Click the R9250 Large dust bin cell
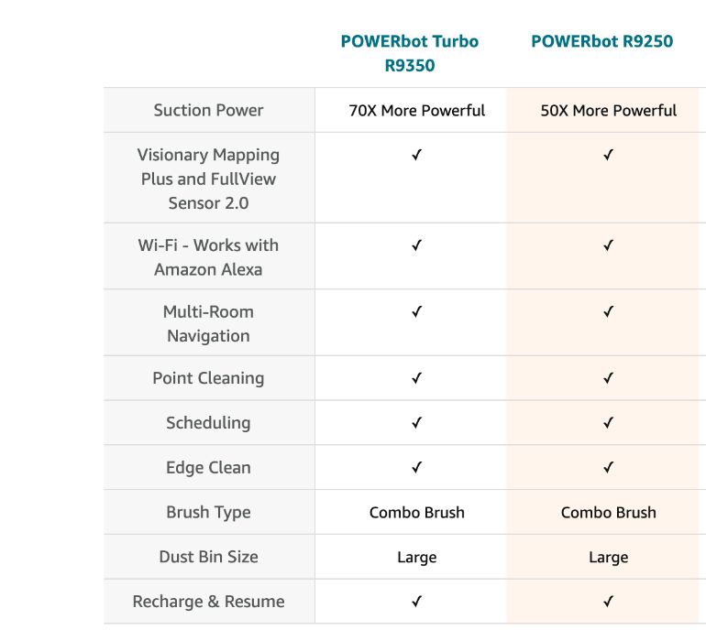This screenshot has height=641, width=706. [x=609, y=557]
